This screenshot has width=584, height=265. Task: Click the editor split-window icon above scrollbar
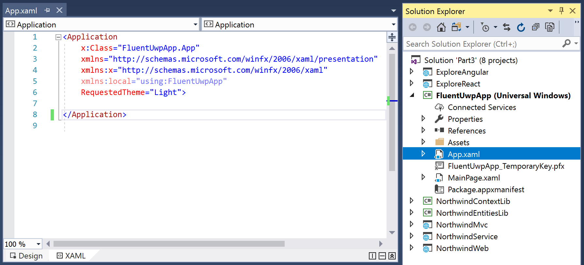pyautogui.click(x=392, y=37)
